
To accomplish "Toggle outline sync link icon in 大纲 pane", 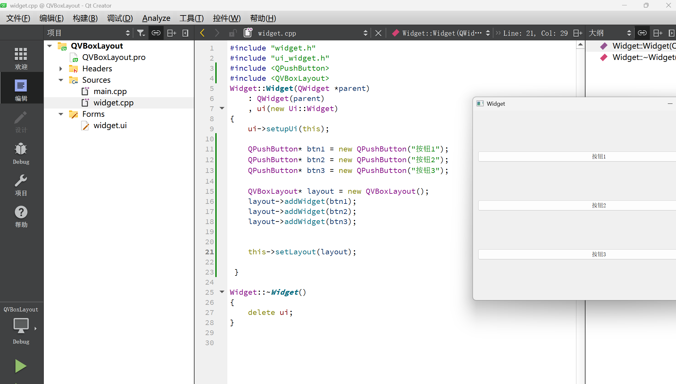I will [642, 33].
